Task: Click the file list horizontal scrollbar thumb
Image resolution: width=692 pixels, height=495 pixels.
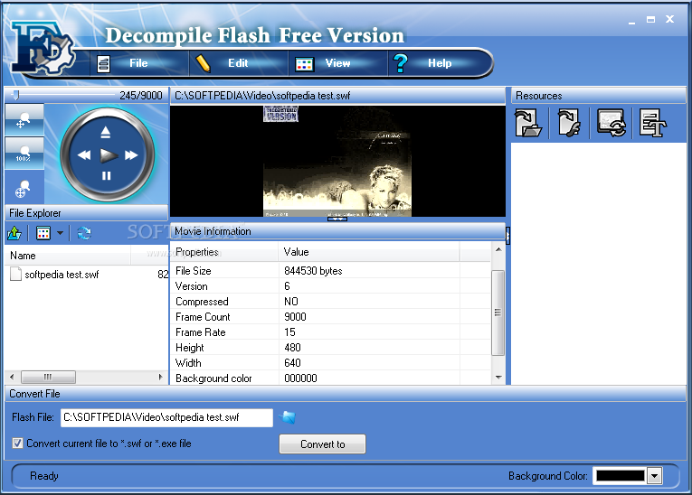Action: click(x=48, y=378)
